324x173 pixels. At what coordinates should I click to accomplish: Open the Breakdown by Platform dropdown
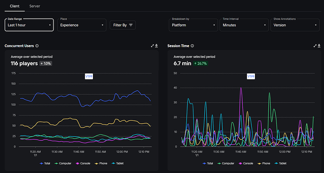193,25
